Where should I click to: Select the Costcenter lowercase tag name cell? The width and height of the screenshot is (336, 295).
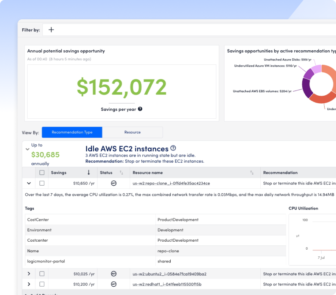[x=90, y=240]
